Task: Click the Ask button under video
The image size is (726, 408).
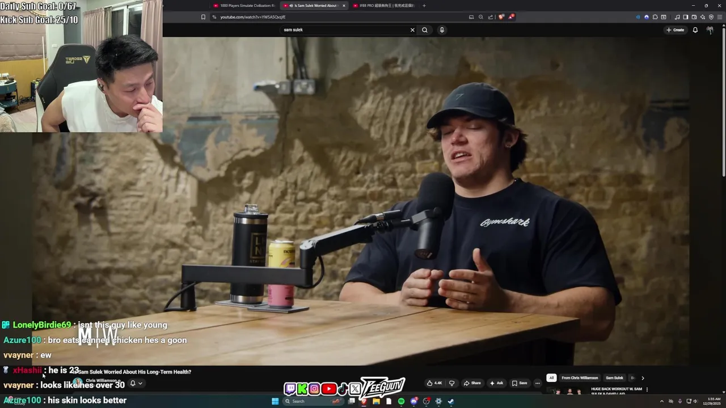Action: 496,383
